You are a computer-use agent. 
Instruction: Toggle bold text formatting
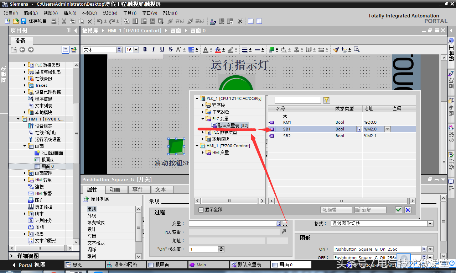point(145,49)
